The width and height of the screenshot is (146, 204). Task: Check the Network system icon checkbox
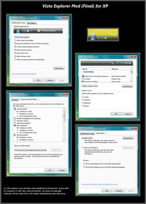tap(83, 103)
